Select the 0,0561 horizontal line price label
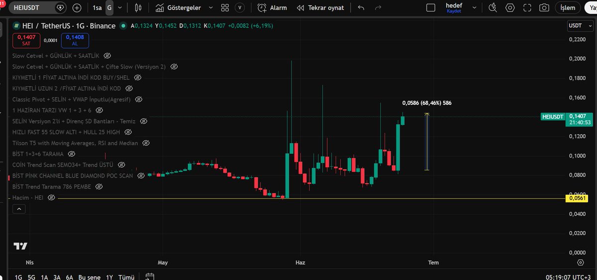 coord(577,198)
